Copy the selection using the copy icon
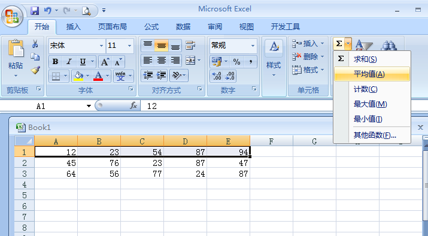Viewport: 428px width, 236px height. [x=35, y=57]
